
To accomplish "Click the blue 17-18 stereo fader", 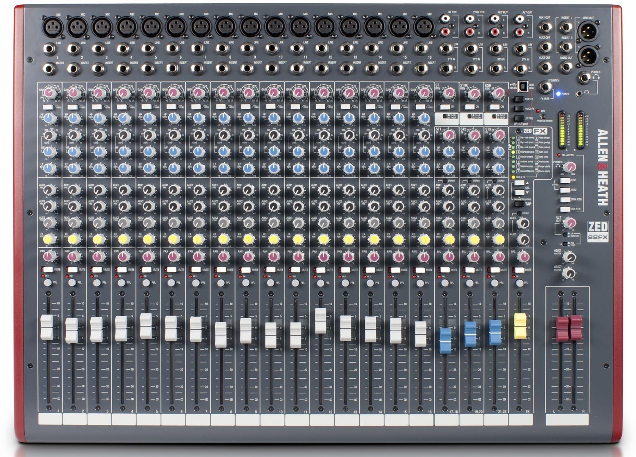I will (445, 340).
